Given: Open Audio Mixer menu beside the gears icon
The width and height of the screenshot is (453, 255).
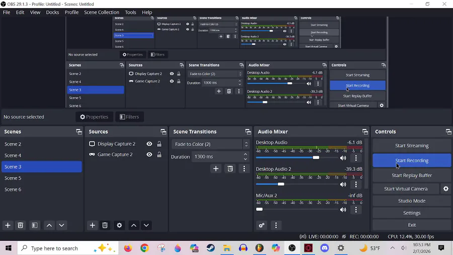Looking at the screenshot, I should [276, 225].
